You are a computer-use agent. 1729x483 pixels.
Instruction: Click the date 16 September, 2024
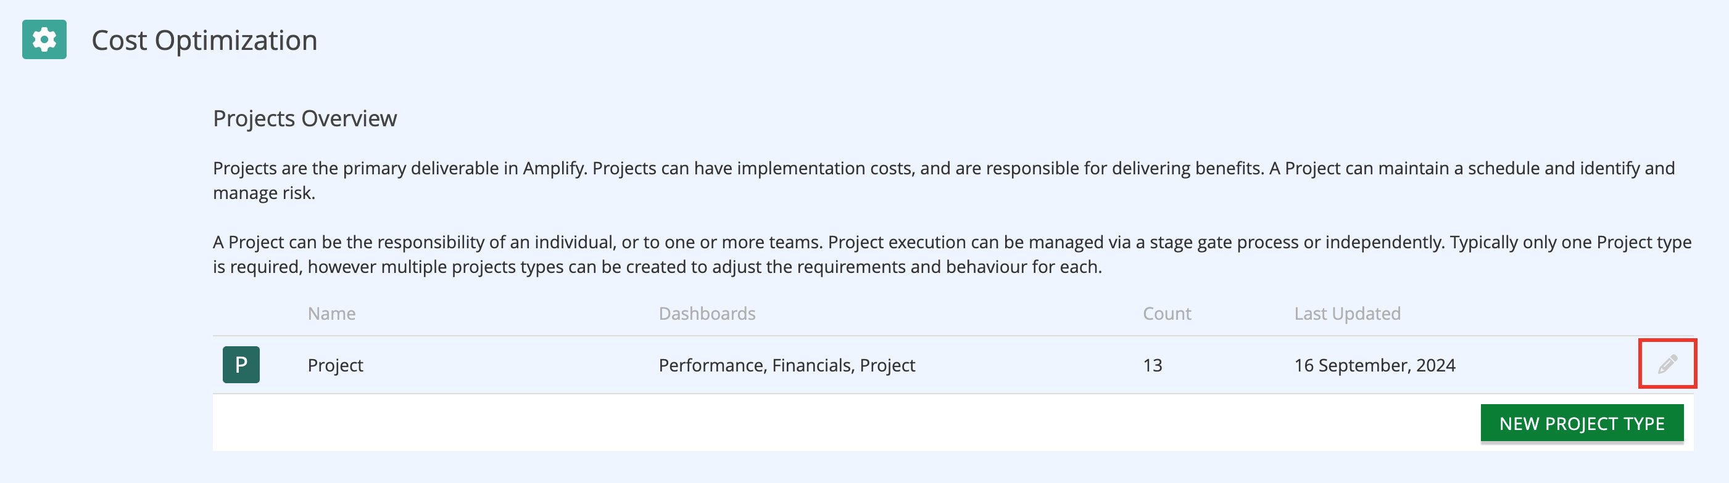(1375, 365)
